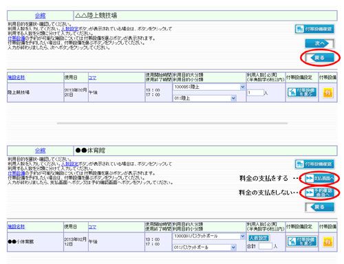Click the date 2013年02月20日 cell
Viewport: 344px width, 264px height.
coord(76,92)
